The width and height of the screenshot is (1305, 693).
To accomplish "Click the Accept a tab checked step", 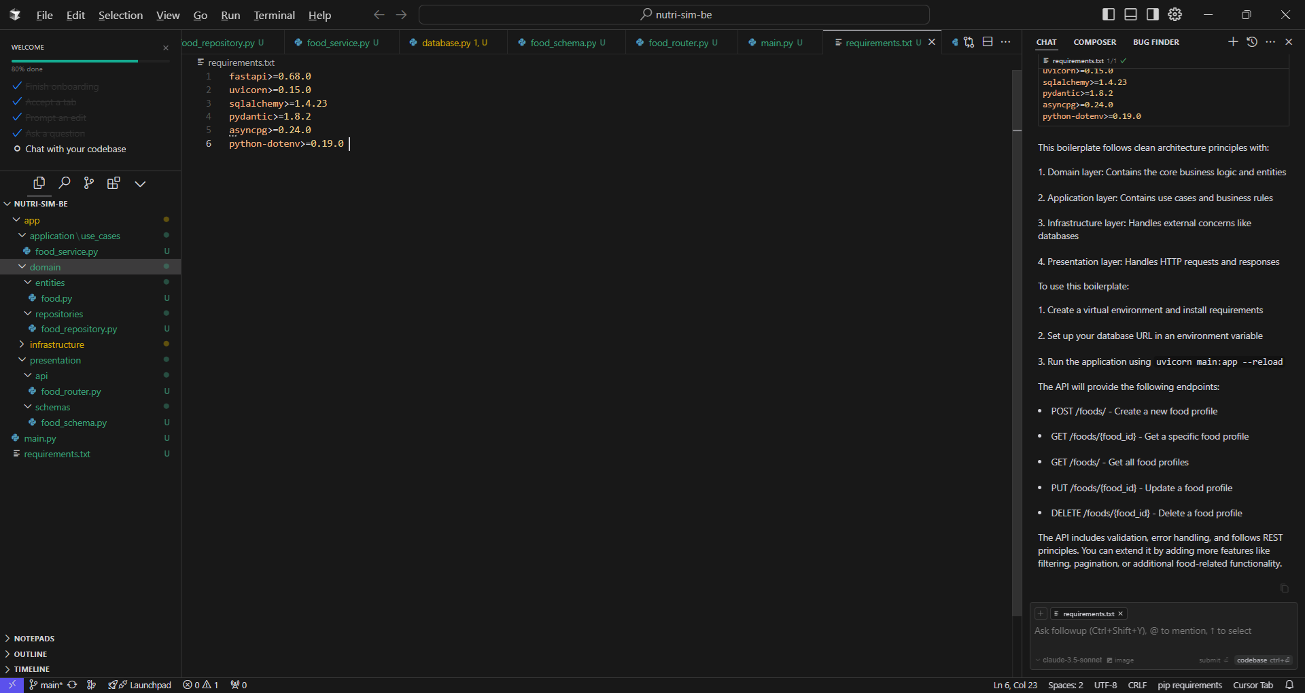I will (50, 102).
